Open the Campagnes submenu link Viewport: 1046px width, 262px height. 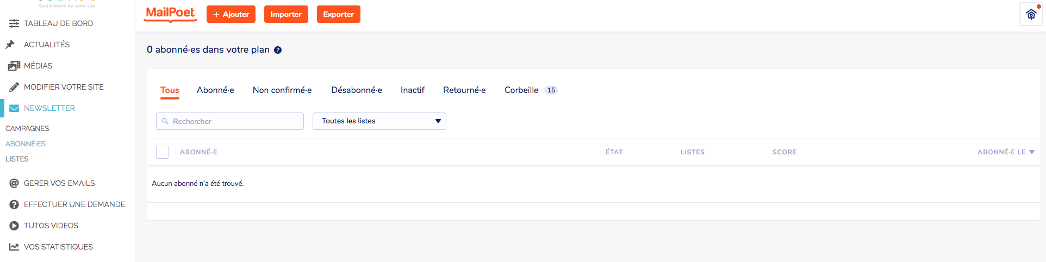tap(27, 129)
